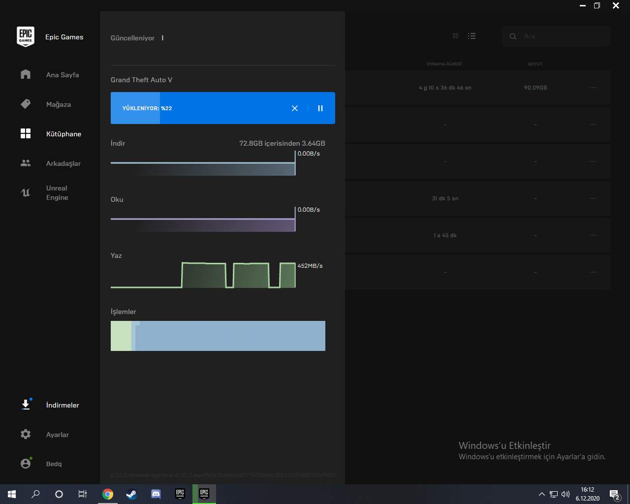
Task: Go to Mağaza store section
Action: click(x=58, y=104)
